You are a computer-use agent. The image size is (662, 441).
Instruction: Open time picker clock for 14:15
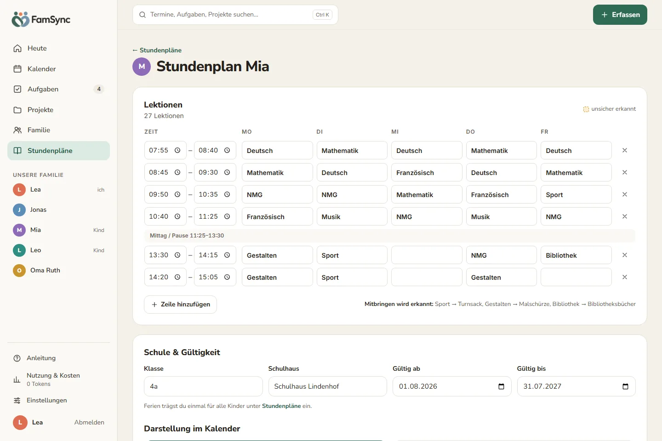tap(227, 255)
